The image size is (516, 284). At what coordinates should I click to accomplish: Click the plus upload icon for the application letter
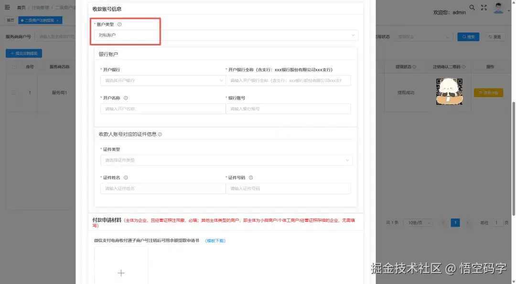121,273
